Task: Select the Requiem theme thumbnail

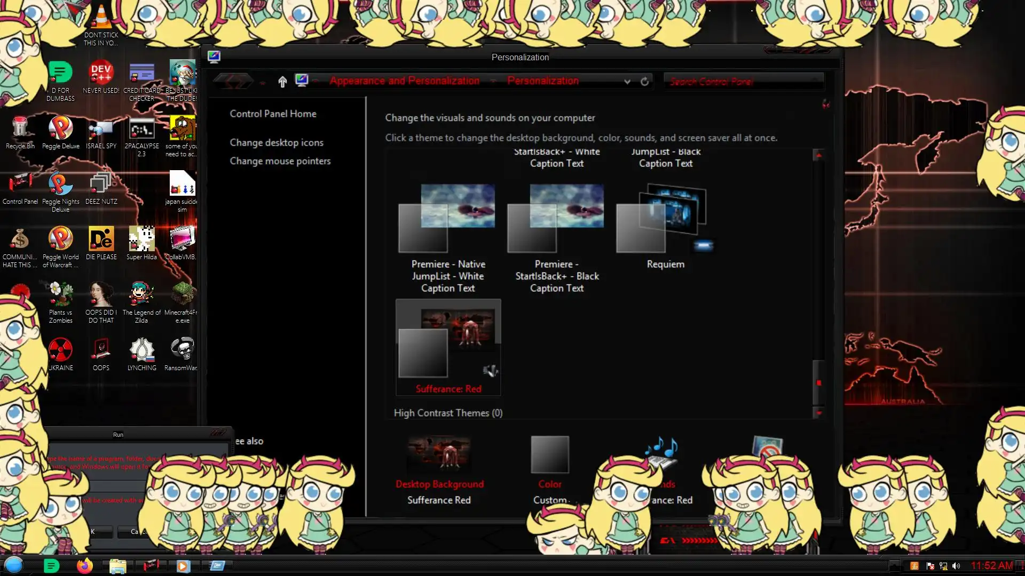Action: click(x=665, y=219)
